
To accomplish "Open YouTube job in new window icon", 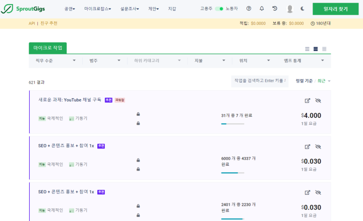I will point(307,101).
